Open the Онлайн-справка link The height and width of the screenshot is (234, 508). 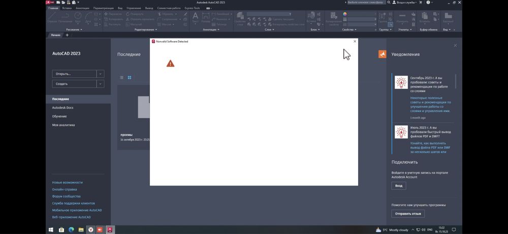(x=65, y=189)
